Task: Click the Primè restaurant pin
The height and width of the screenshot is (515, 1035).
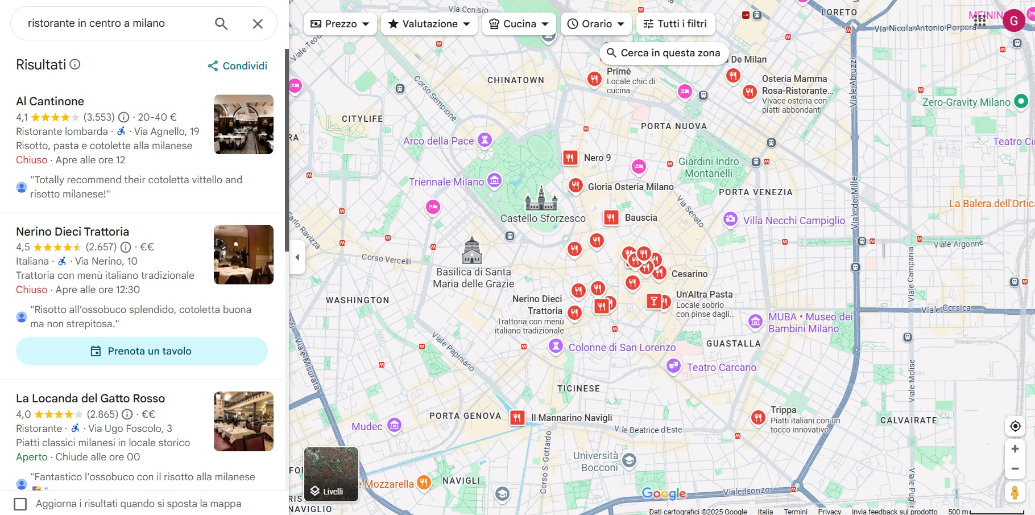Action: point(594,79)
